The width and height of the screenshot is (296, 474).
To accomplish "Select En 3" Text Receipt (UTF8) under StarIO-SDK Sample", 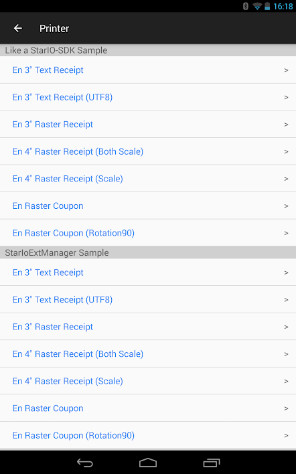I will [x=148, y=97].
